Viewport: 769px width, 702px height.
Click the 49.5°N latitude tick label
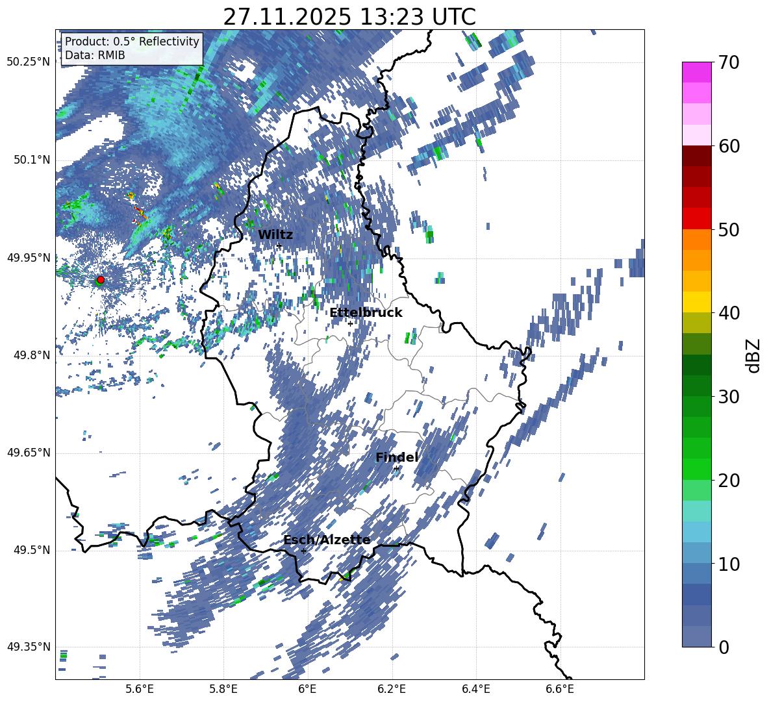(32, 550)
